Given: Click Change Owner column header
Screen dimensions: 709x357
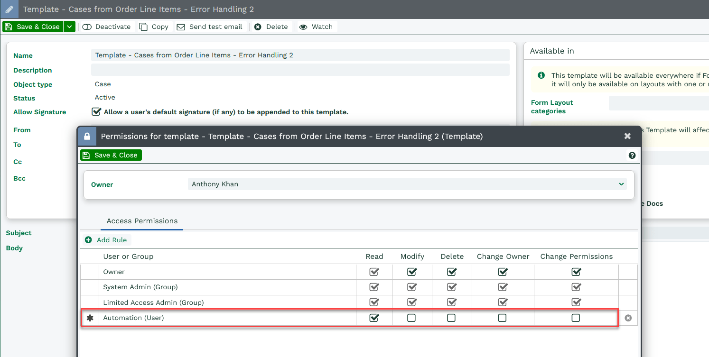Looking at the screenshot, I should [503, 256].
